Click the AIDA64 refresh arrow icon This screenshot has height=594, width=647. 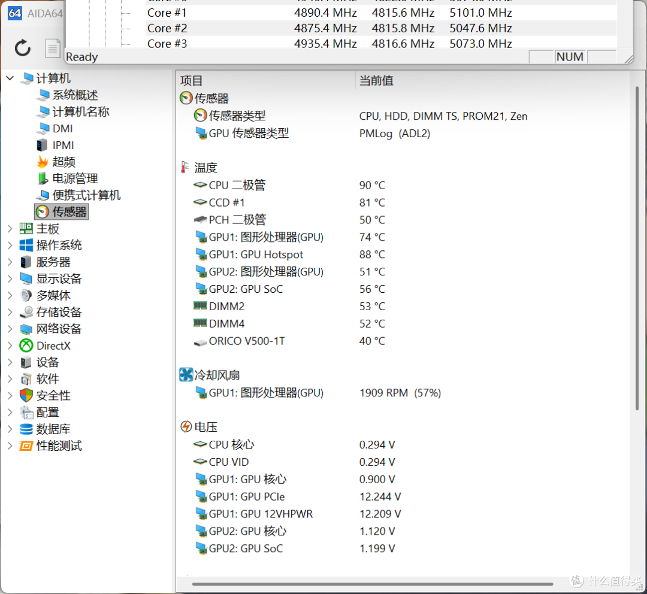[22, 48]
